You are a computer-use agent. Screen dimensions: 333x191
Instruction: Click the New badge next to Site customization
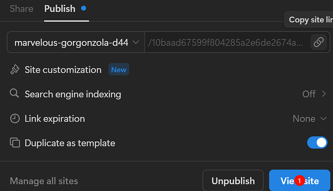pos(119,69)
